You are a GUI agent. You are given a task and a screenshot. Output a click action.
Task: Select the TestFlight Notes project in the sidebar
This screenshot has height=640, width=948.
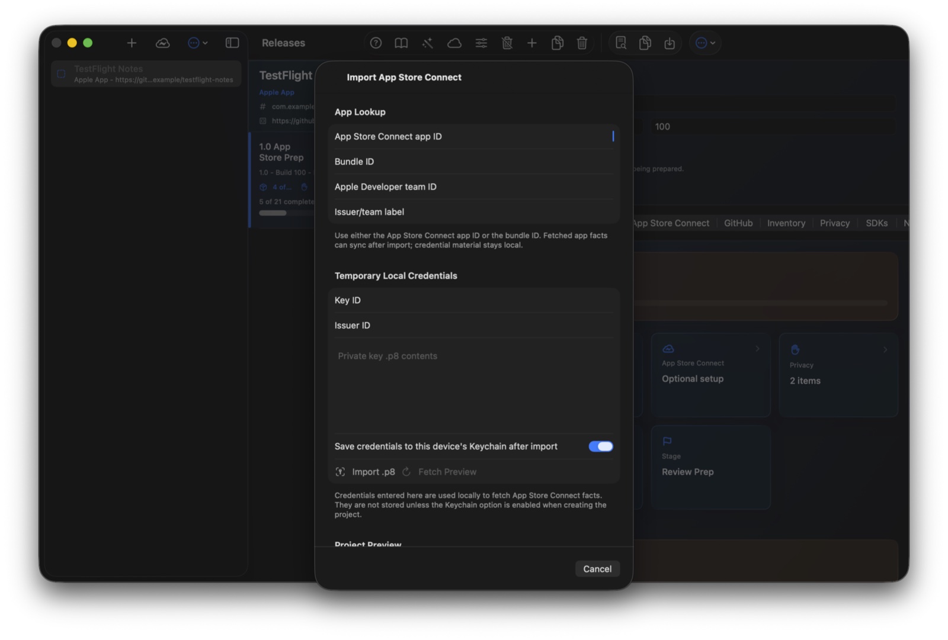click(x=146, y=74)
